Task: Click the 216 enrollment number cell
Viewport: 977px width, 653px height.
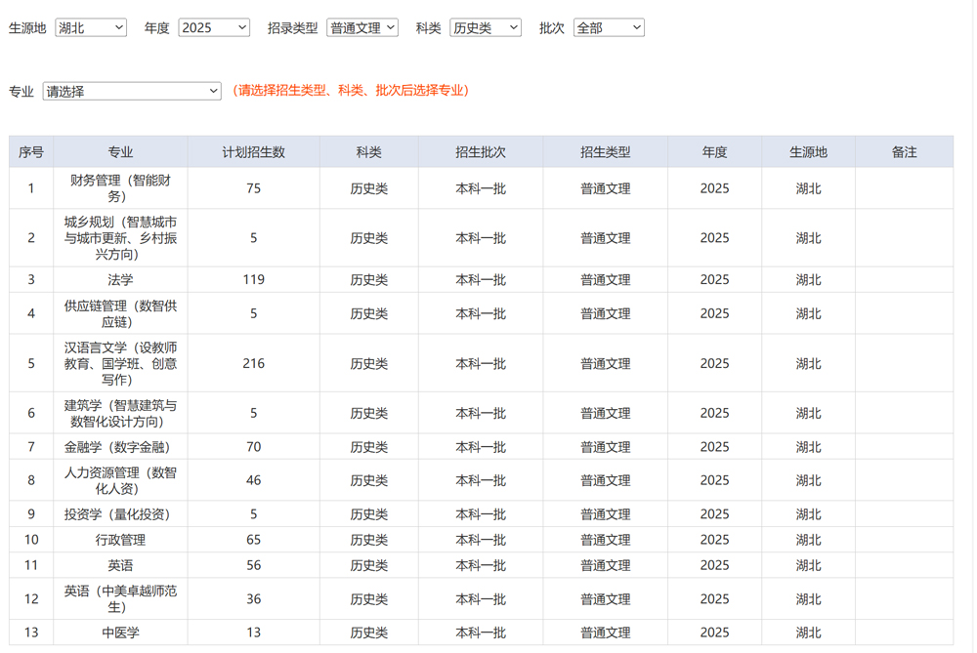Action: click(x=253, y=363)
